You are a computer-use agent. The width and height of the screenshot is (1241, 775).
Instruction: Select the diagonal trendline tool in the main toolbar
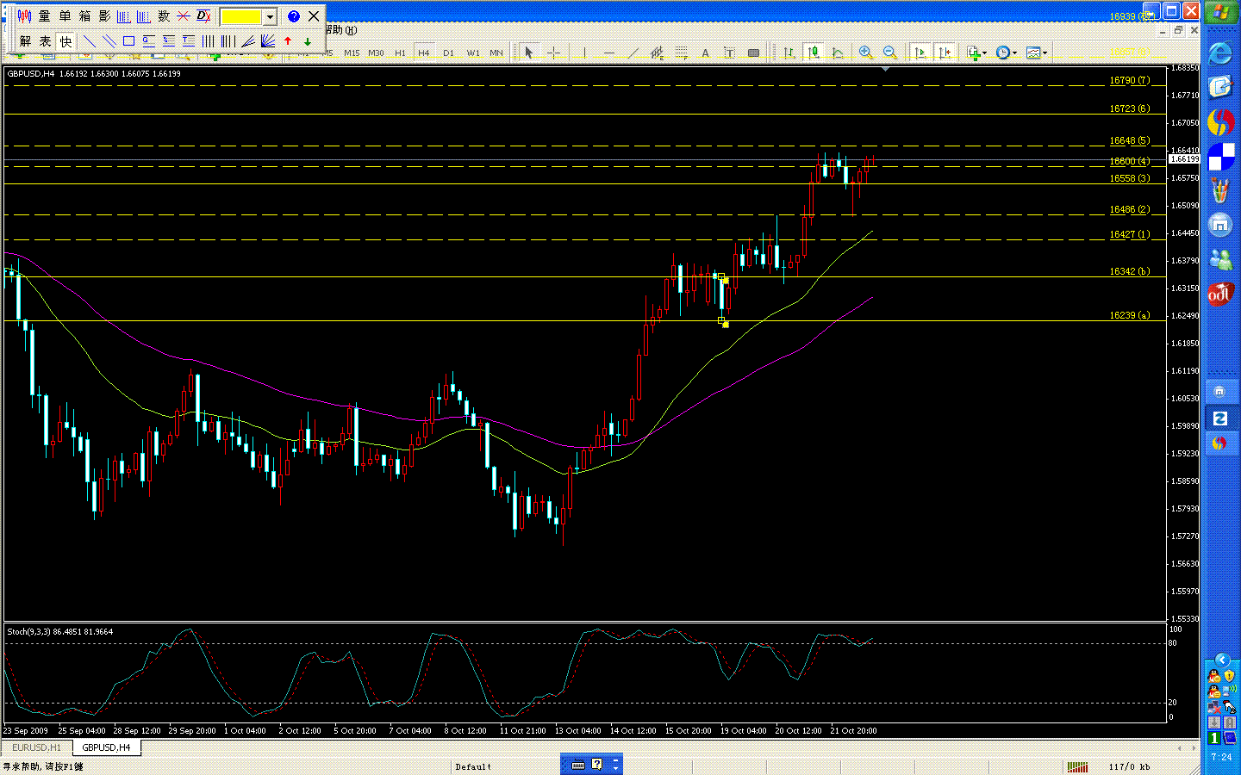click(633, 53)
